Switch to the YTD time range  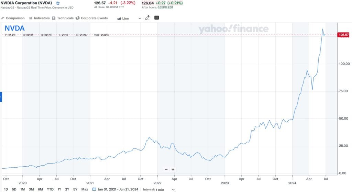click(x=50, y=189)
